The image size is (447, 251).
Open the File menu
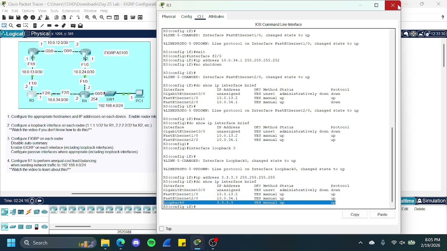click(5, 11)
